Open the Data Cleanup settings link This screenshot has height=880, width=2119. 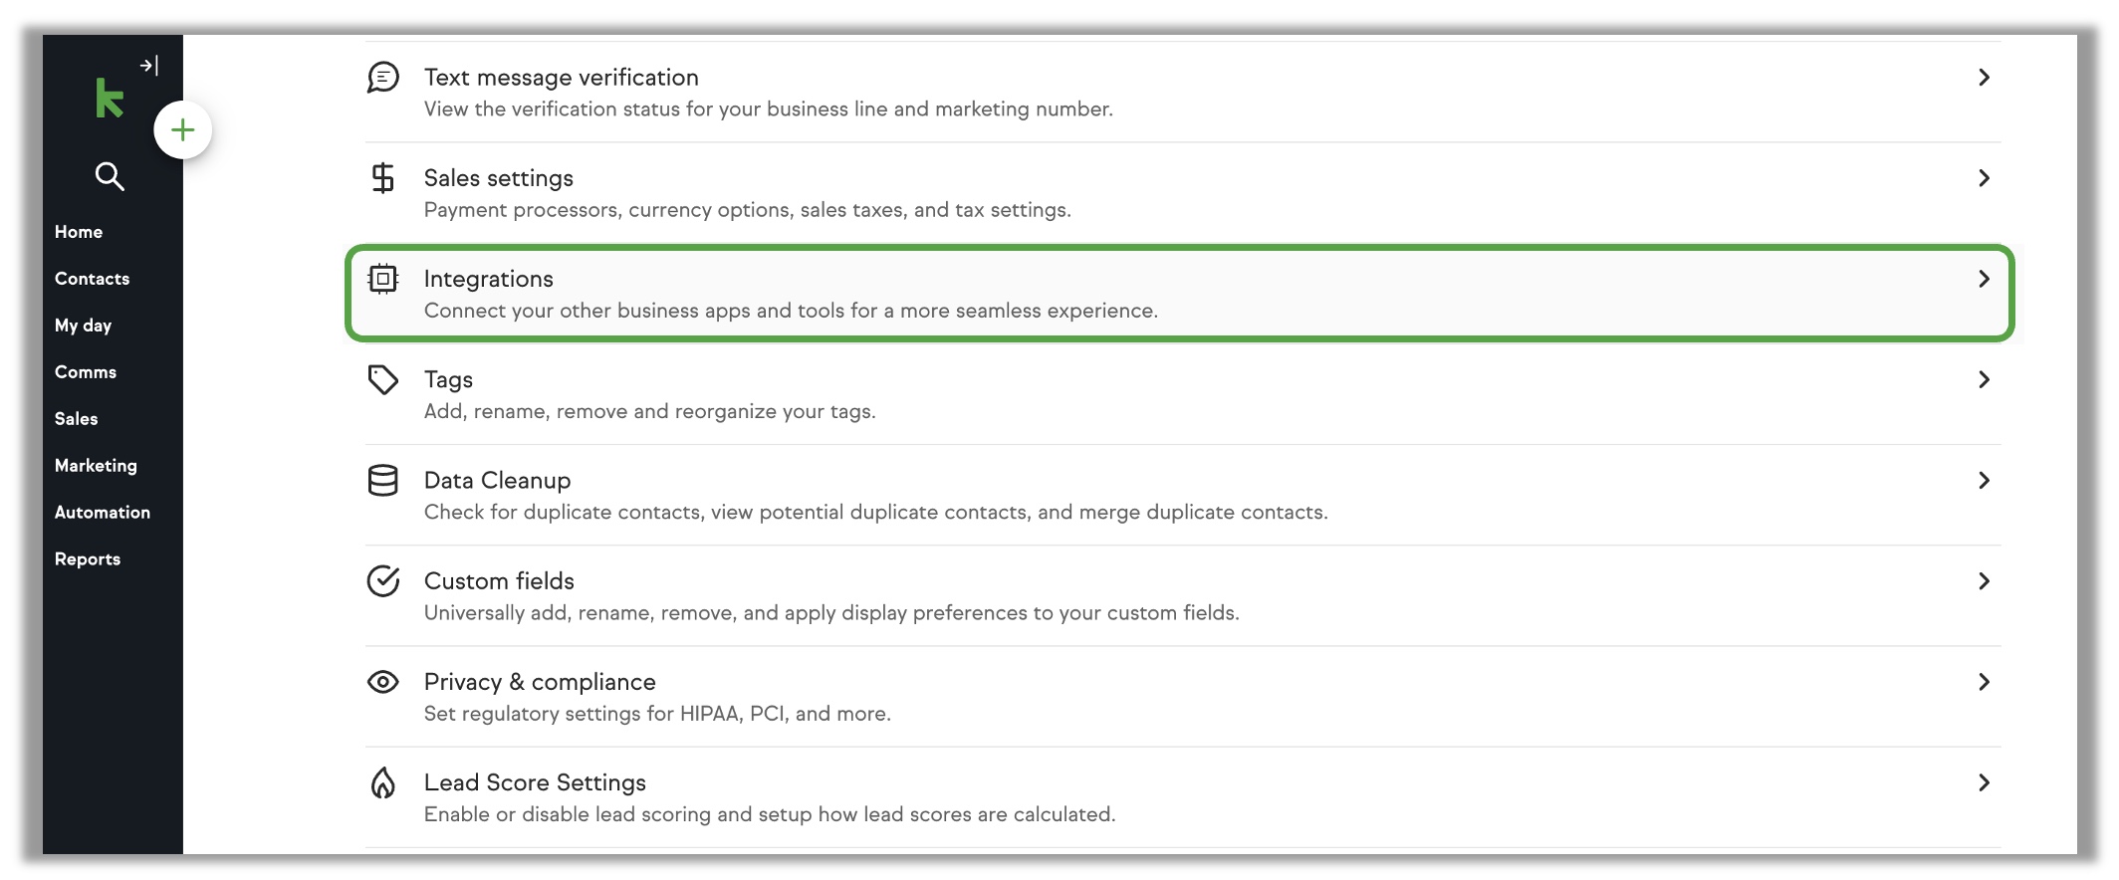click(x=498, y=481)
